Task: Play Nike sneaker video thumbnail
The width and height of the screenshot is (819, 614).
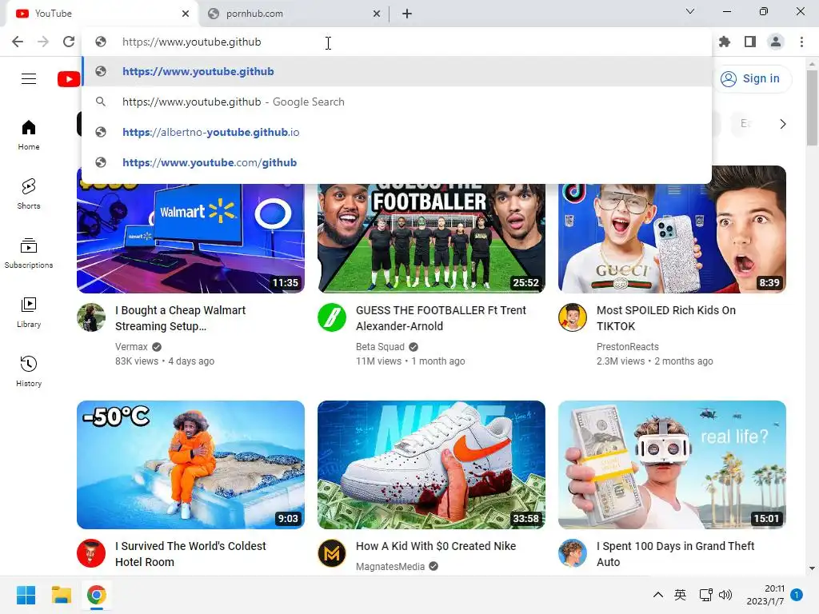Action: tap(431, 464)
